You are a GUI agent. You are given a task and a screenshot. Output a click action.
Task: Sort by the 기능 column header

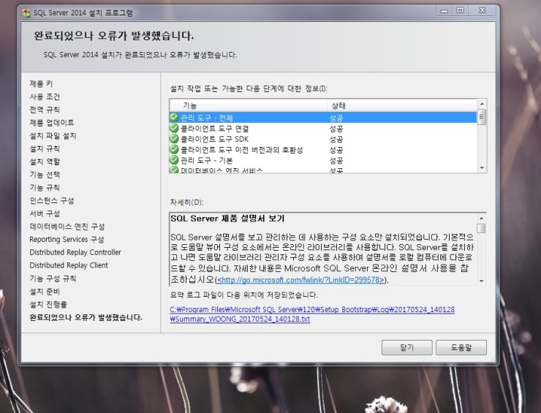coord(252,105)
